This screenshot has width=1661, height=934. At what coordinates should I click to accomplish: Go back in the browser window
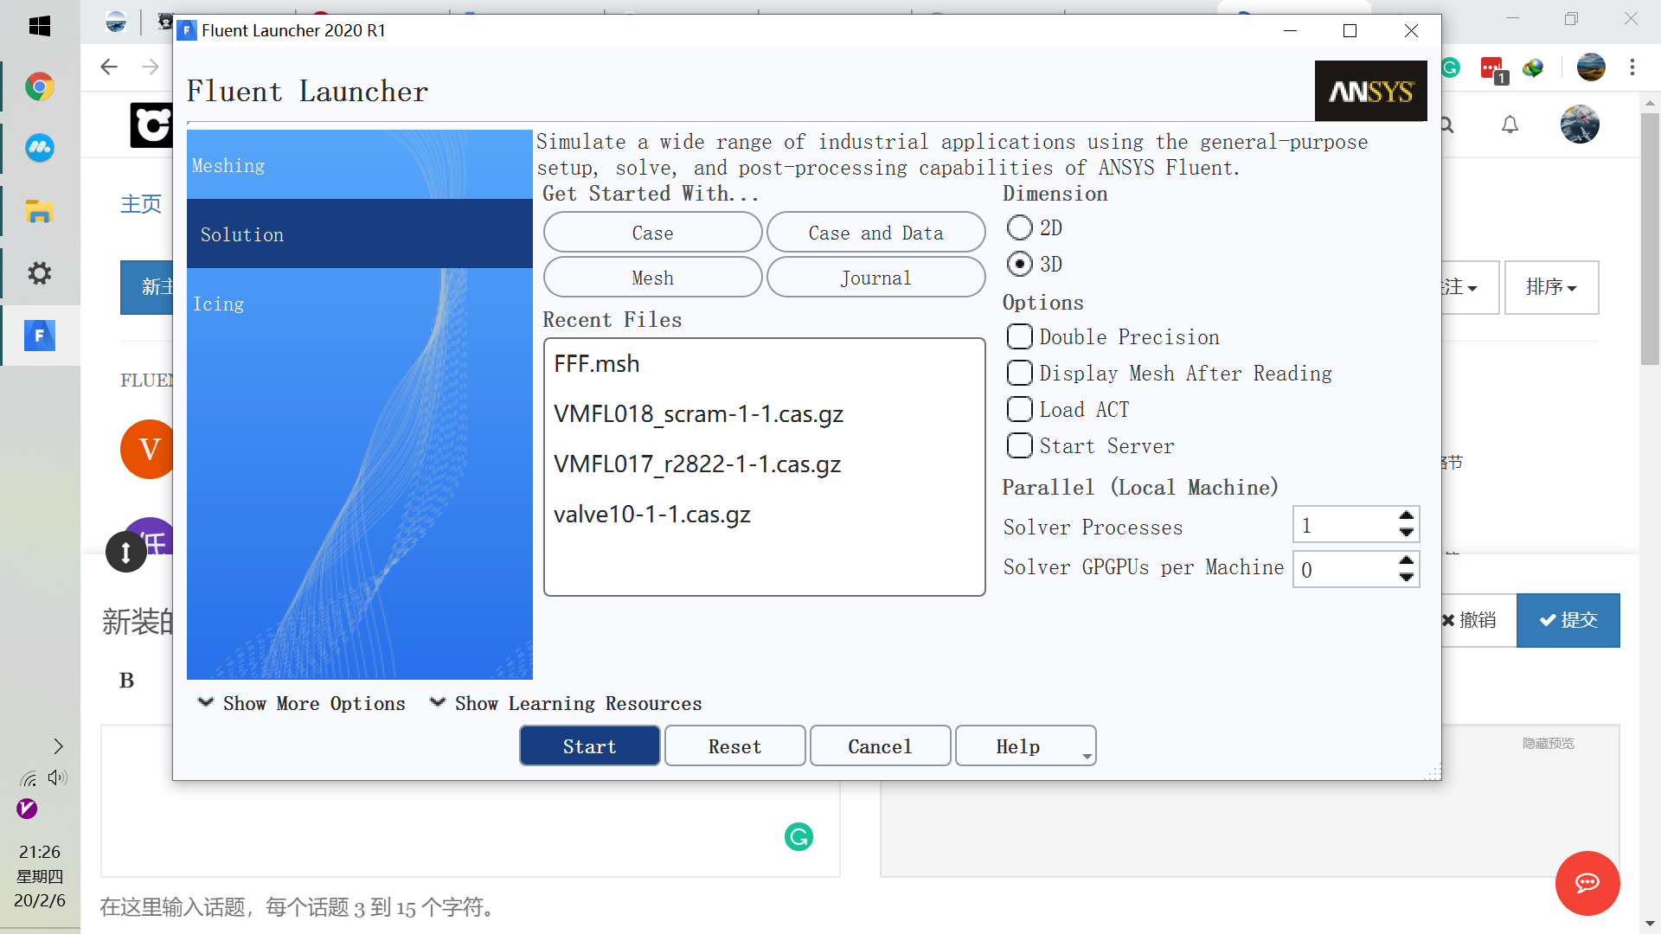coord(109,67)
